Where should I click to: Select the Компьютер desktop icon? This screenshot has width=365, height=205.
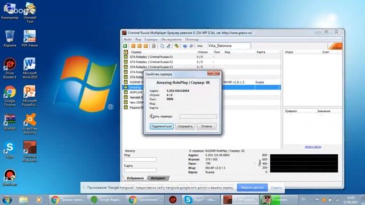[x=10, y=11]
